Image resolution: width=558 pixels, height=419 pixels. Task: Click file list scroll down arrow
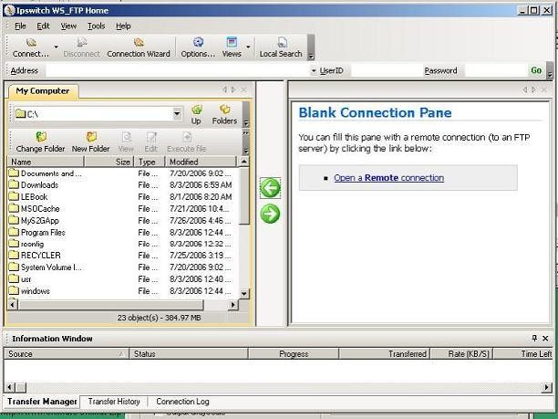244,294
